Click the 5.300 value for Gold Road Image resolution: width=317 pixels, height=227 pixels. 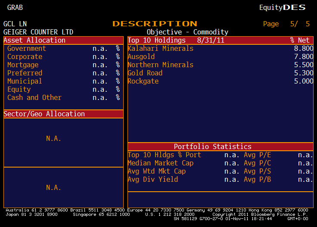point(304,73)
